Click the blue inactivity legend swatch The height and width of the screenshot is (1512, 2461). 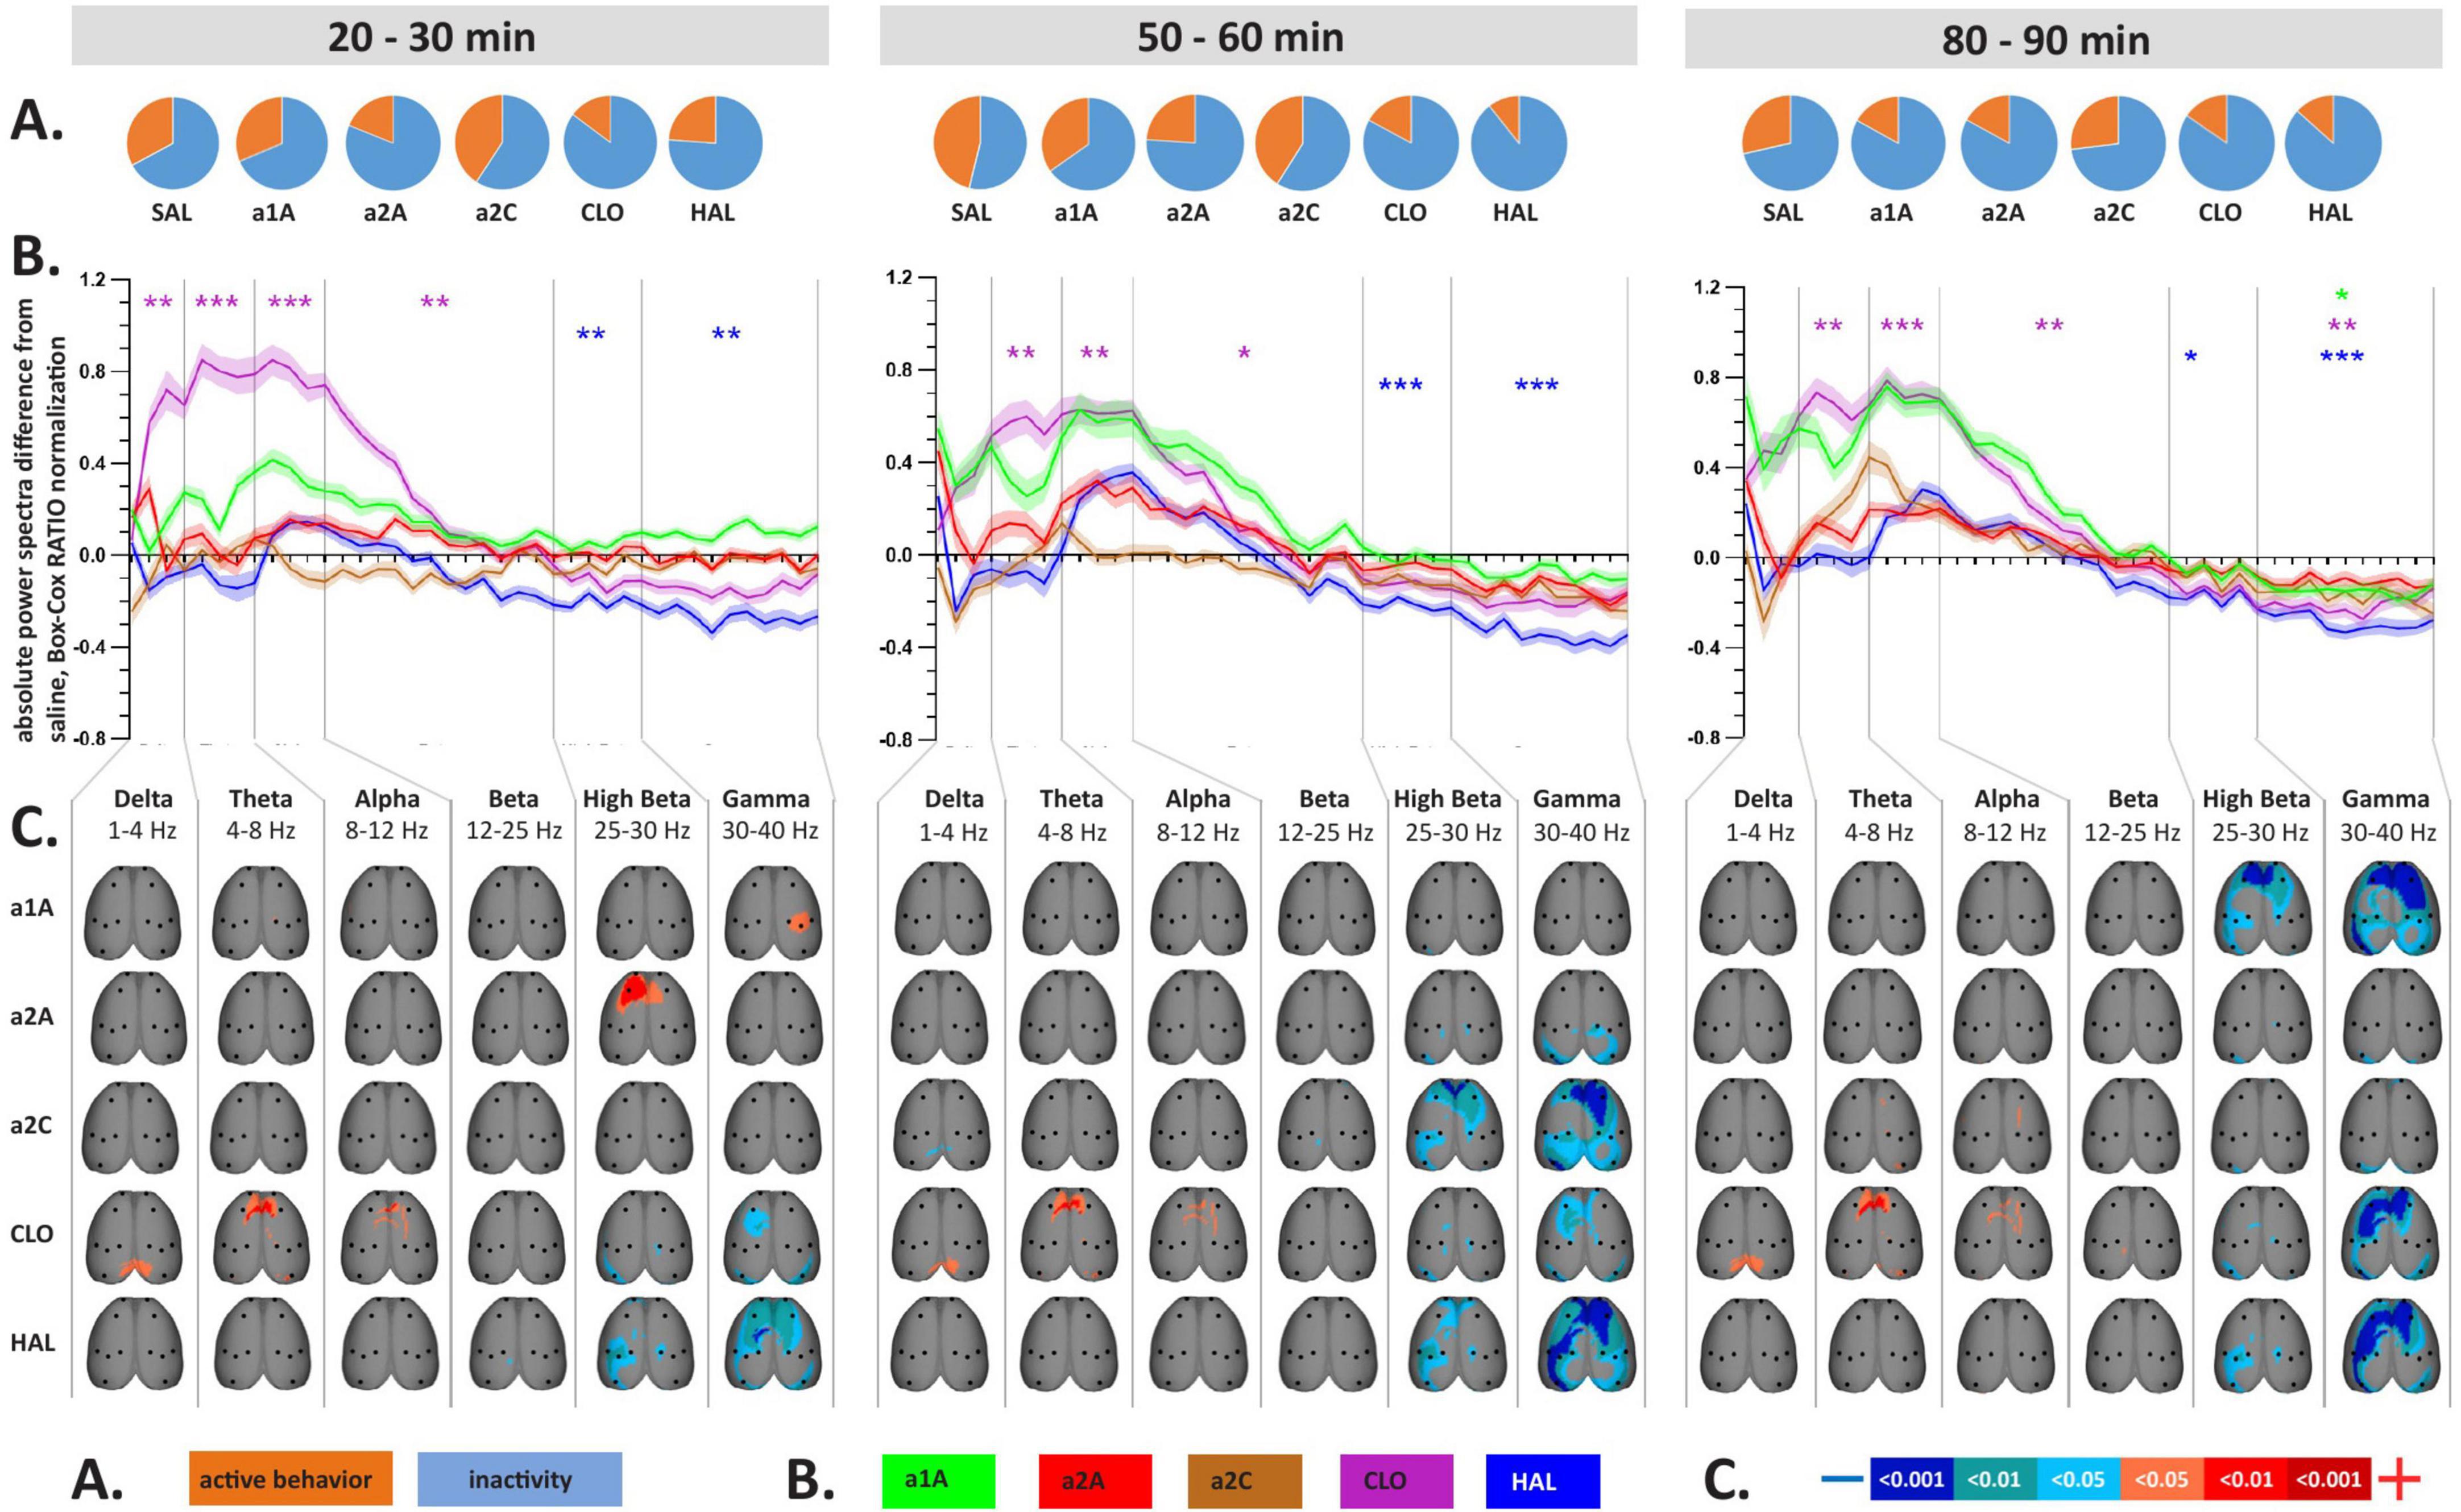(x=519, y=1479)
